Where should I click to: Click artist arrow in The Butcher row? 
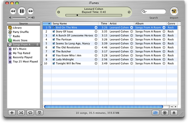point(132,51)
